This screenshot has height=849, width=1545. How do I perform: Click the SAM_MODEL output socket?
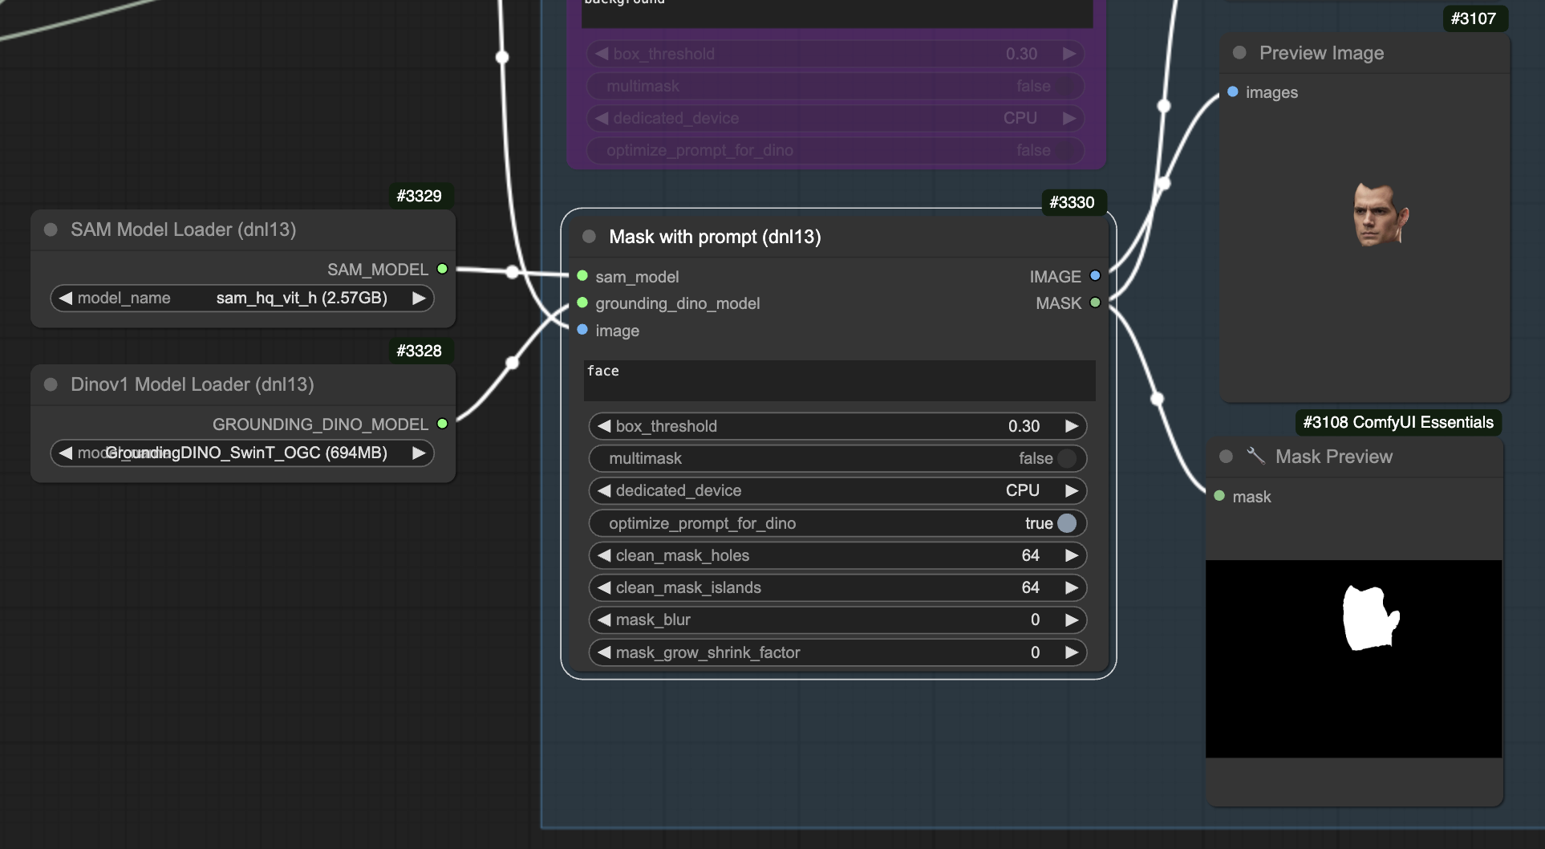442,270
